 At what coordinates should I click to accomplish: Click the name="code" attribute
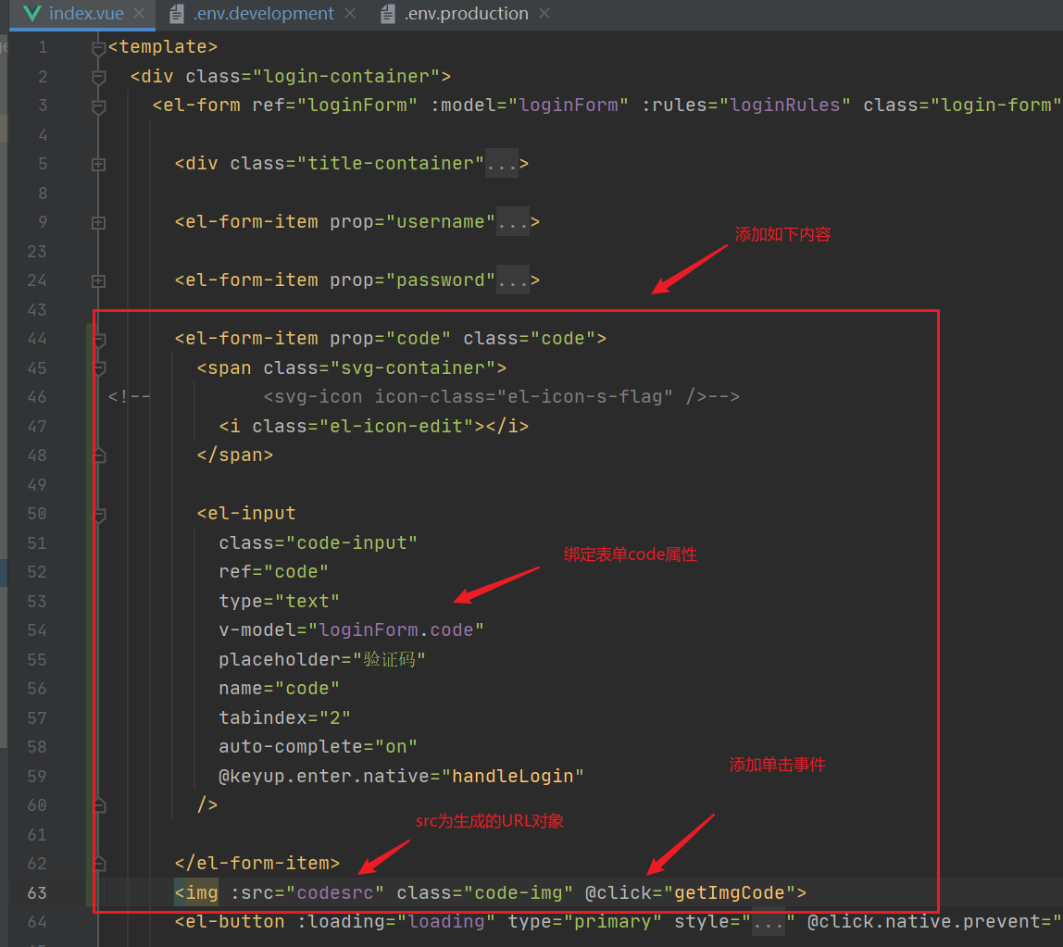pos(280,689)
